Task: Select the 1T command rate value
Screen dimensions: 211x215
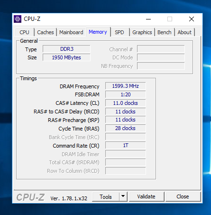Action: point(126,145)
